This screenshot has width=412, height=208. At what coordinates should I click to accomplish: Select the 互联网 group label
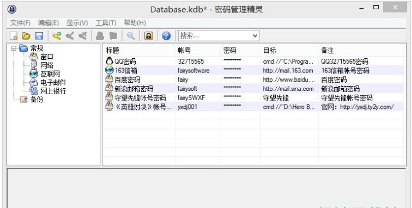[x=50, y=74]
